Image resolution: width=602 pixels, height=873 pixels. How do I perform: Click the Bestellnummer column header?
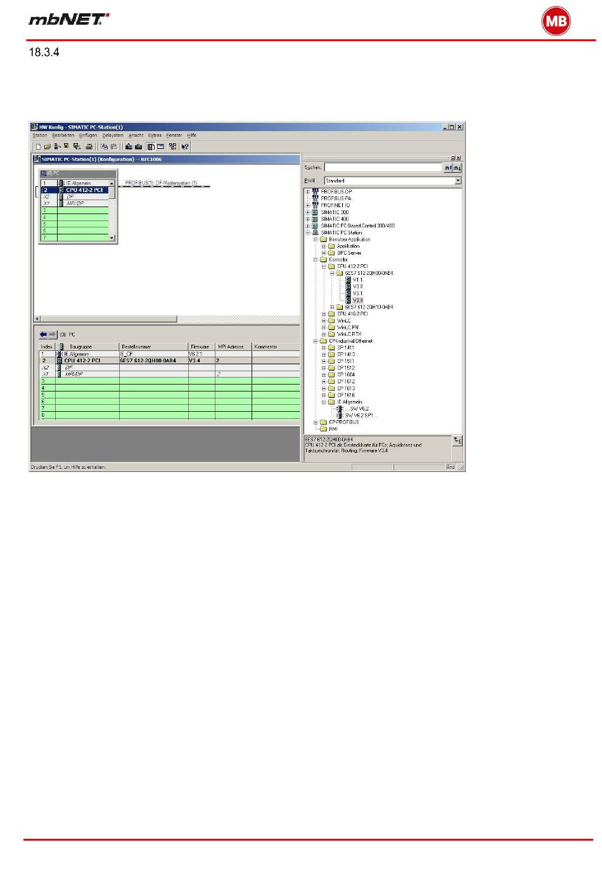pos(154,347)
